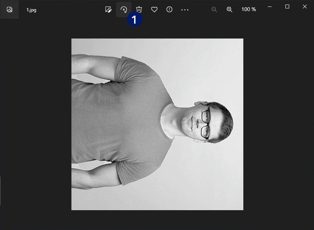Open the See more three-dots menu
314x230 pixels.
click(185, 10)
